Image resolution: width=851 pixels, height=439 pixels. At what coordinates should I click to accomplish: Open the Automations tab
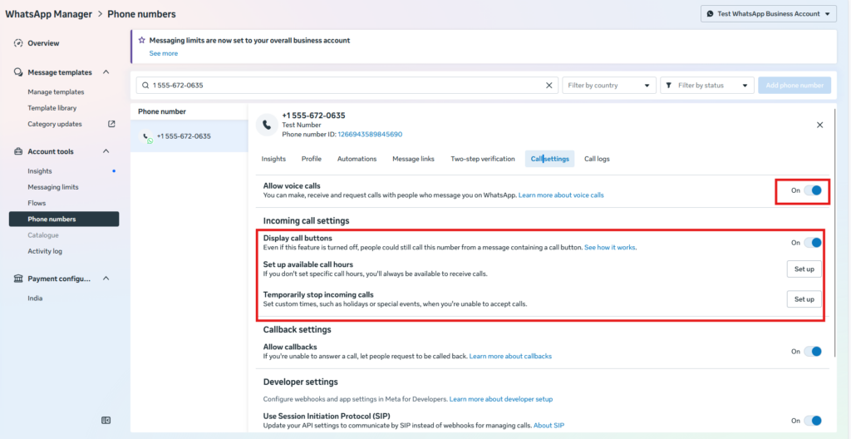coord(357,159)
